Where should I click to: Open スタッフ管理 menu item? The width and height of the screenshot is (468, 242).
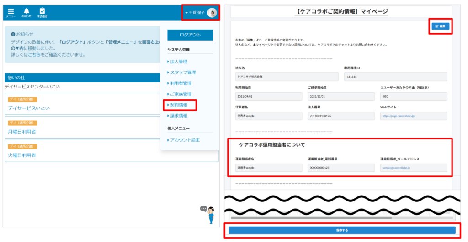point(183,72)
